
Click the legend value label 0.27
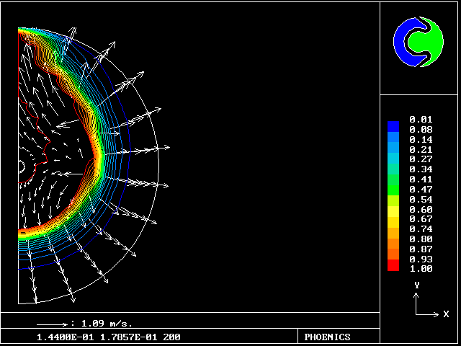pyautogui.click(x=421, y=159)
